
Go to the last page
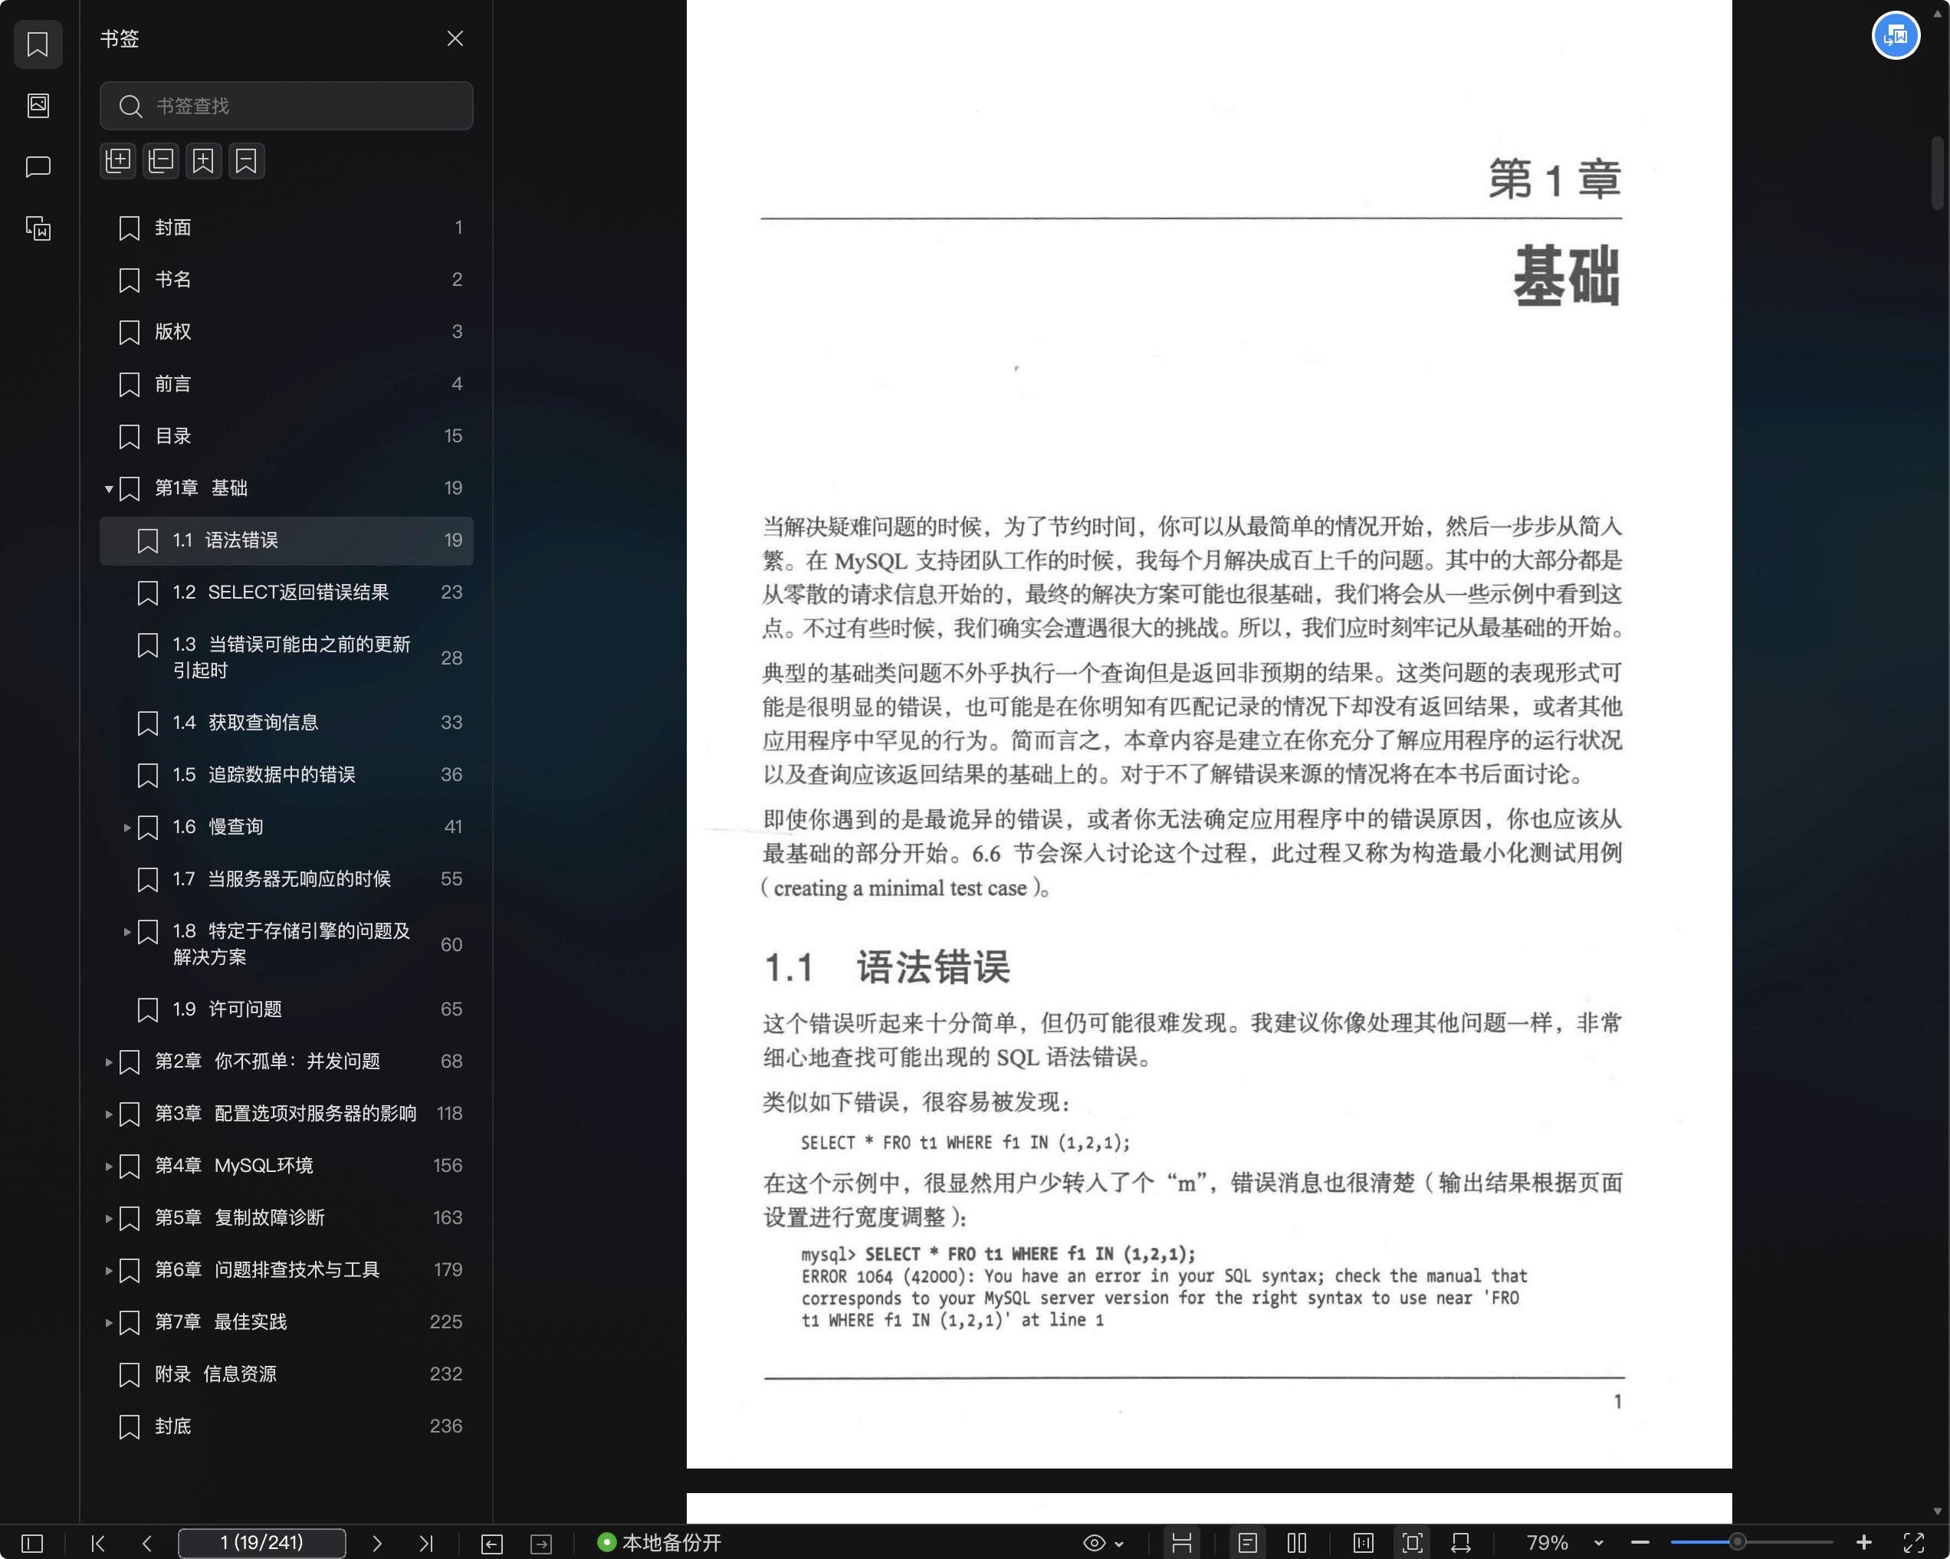tap(426, 1543)
